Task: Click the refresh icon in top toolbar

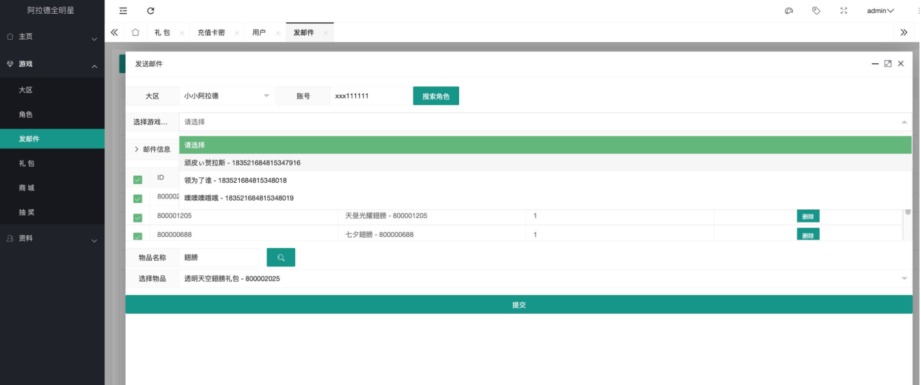Action: tap(151, 11)
